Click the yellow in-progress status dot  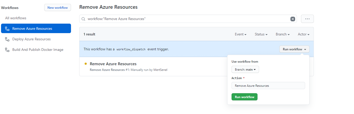click(86, 64)
